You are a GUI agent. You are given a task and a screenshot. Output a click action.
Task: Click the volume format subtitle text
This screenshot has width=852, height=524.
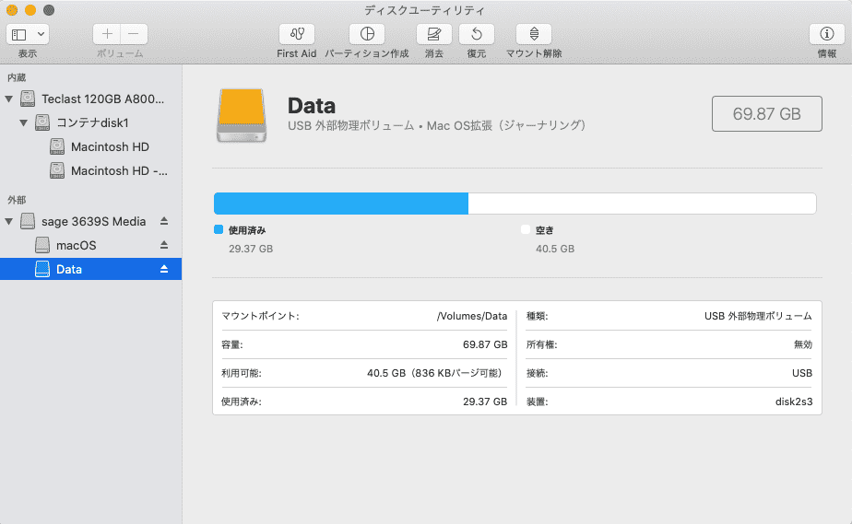coord(437,126)
